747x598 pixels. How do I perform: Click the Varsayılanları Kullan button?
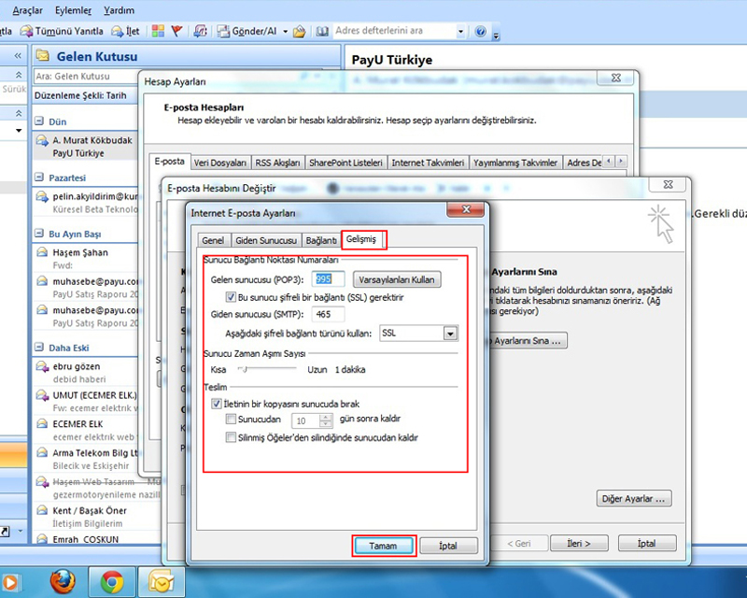pos(397,279)
